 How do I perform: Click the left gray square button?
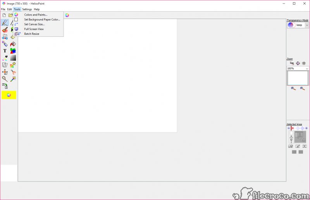point(294,152)
